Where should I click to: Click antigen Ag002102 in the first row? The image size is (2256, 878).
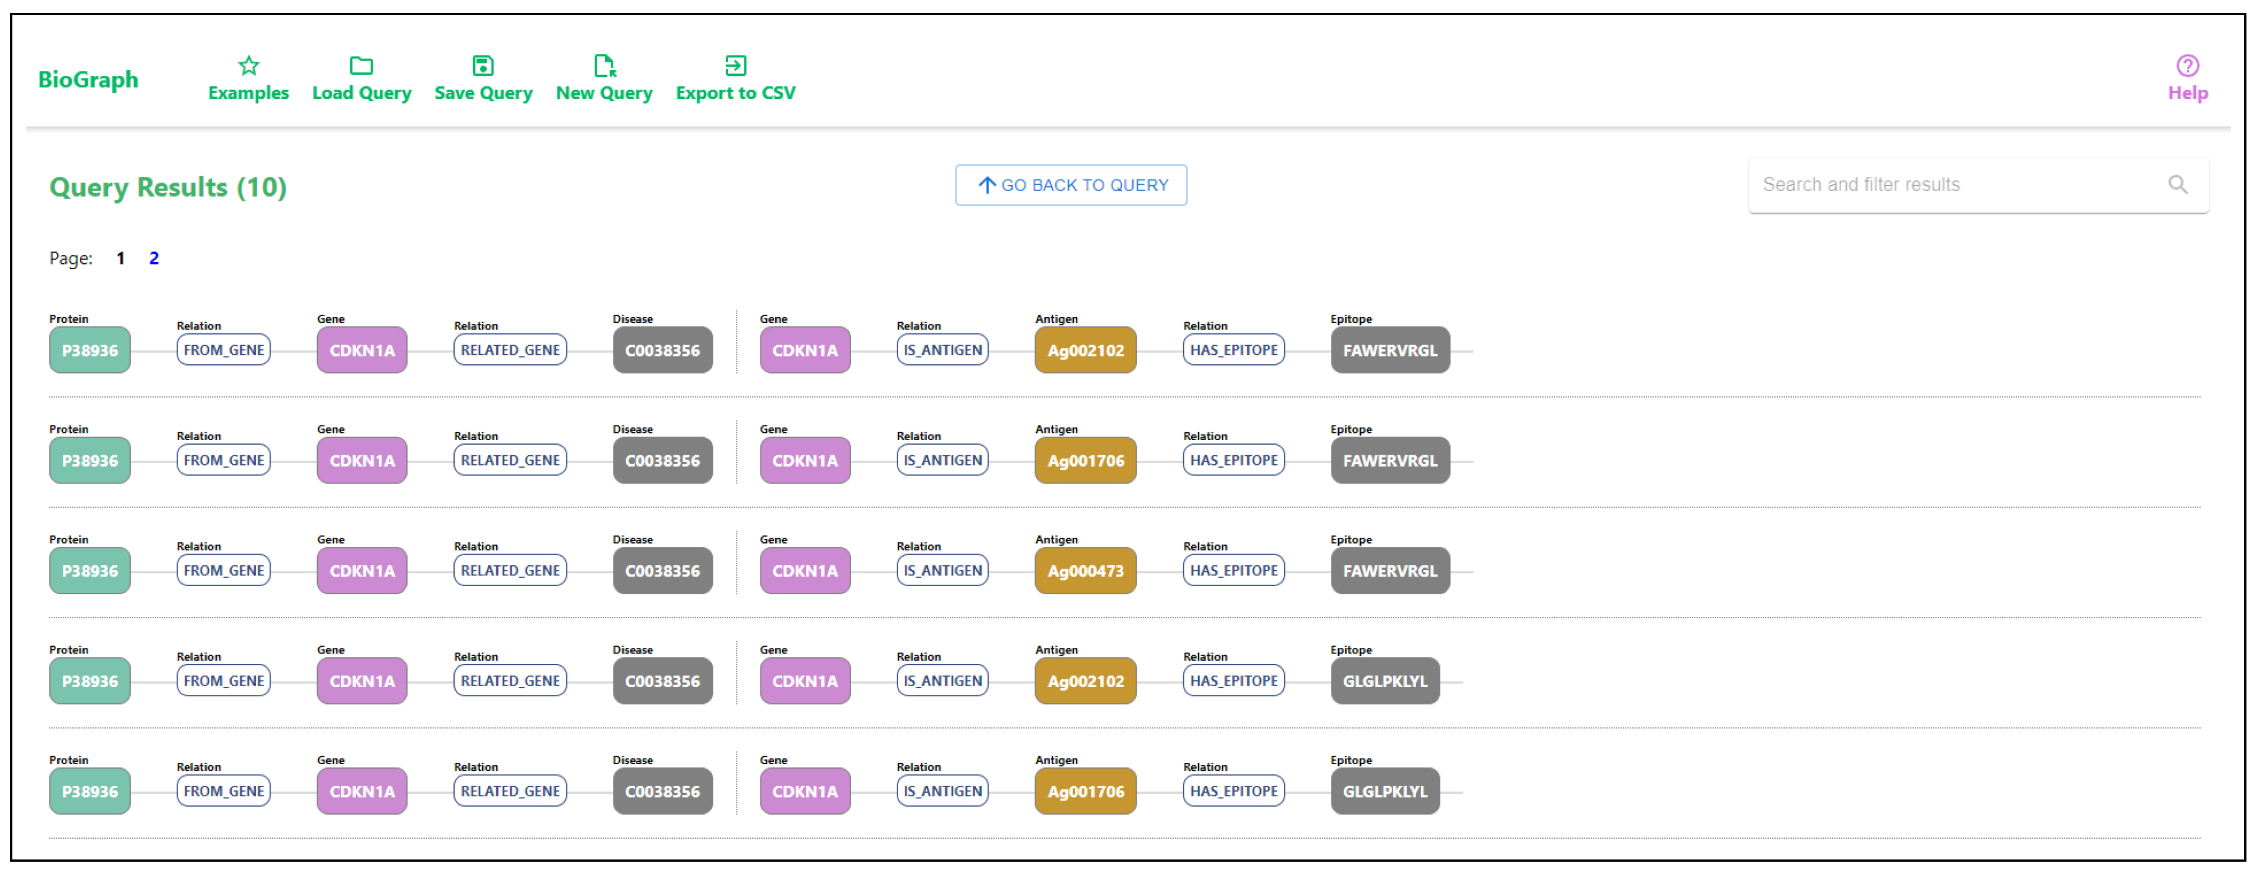click(x=1084, y=350)
